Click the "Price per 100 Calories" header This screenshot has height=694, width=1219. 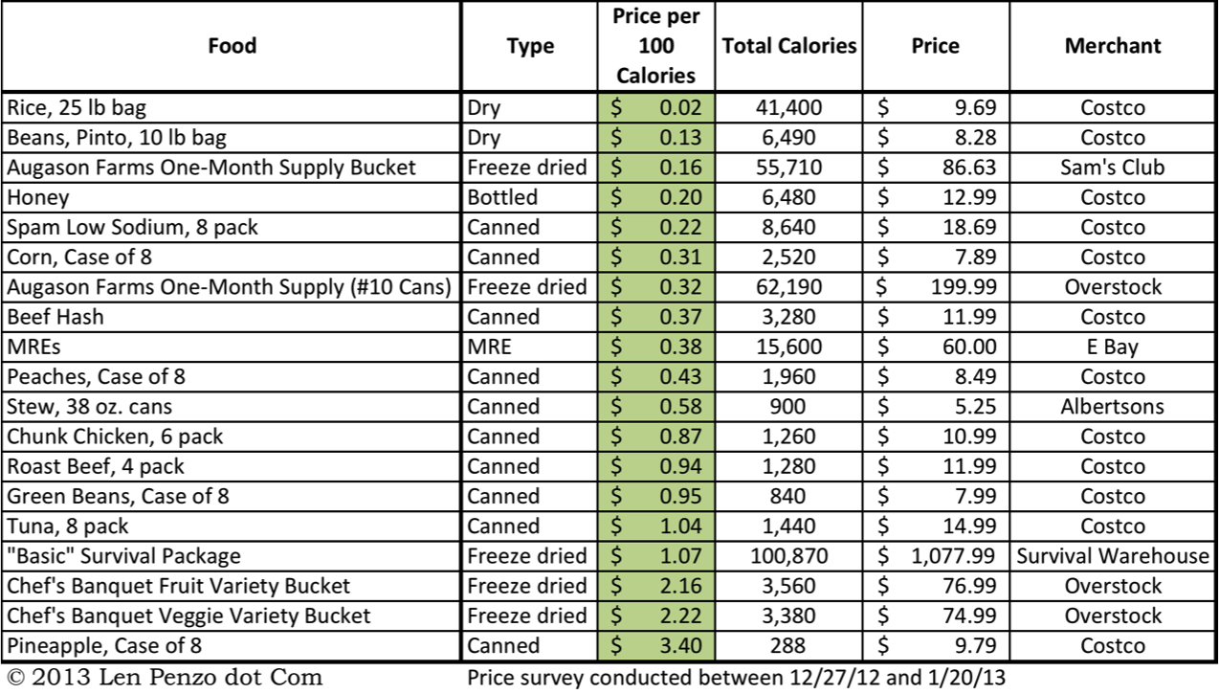[x=655, y=46]
